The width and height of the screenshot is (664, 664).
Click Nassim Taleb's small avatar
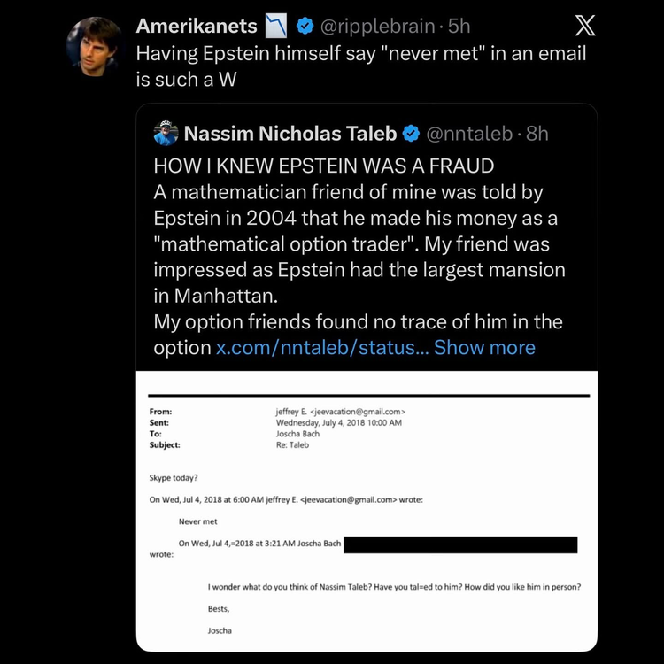point(166,134)
